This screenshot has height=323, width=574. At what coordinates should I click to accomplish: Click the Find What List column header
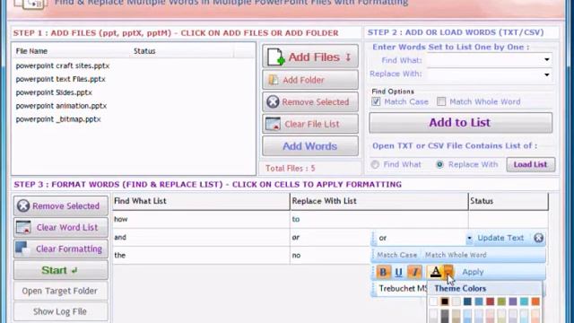pos(201,201)
